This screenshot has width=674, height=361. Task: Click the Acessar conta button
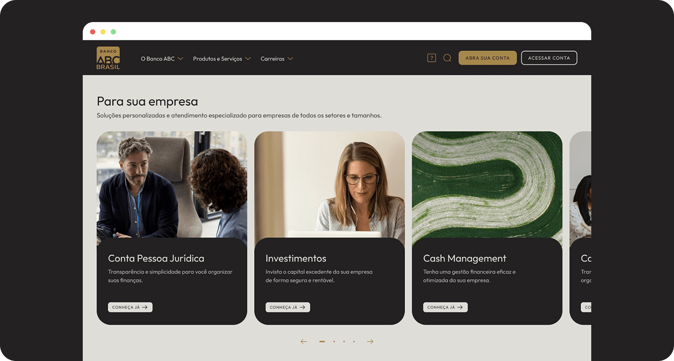coord(549,58)
